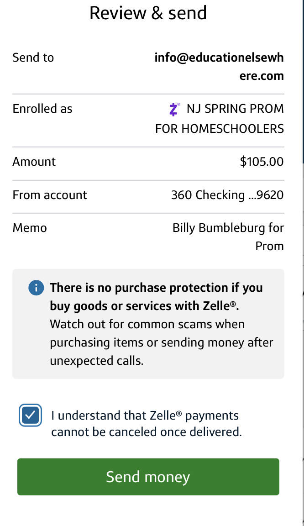Uncheck the Zelle payments acknowledgment checkbox
304x526 pixels.
(x=31, y=416)
